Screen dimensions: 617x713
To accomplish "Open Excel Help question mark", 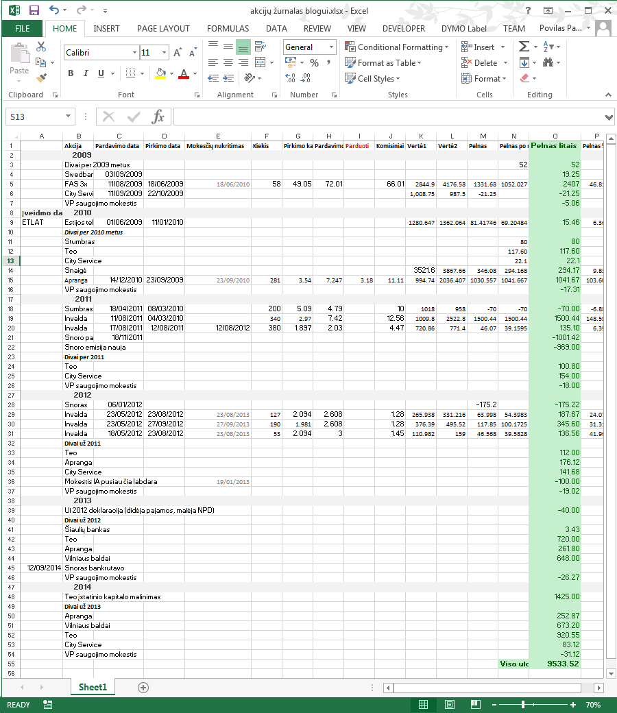I will [x=528, y=10].
